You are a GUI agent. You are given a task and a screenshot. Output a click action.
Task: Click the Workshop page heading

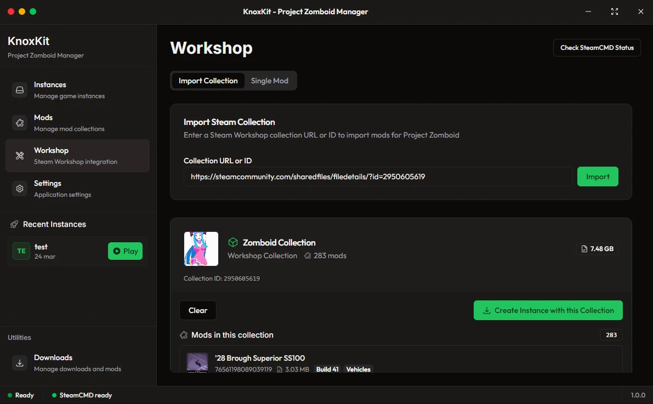pyautogui.click(x=211, y=48)
